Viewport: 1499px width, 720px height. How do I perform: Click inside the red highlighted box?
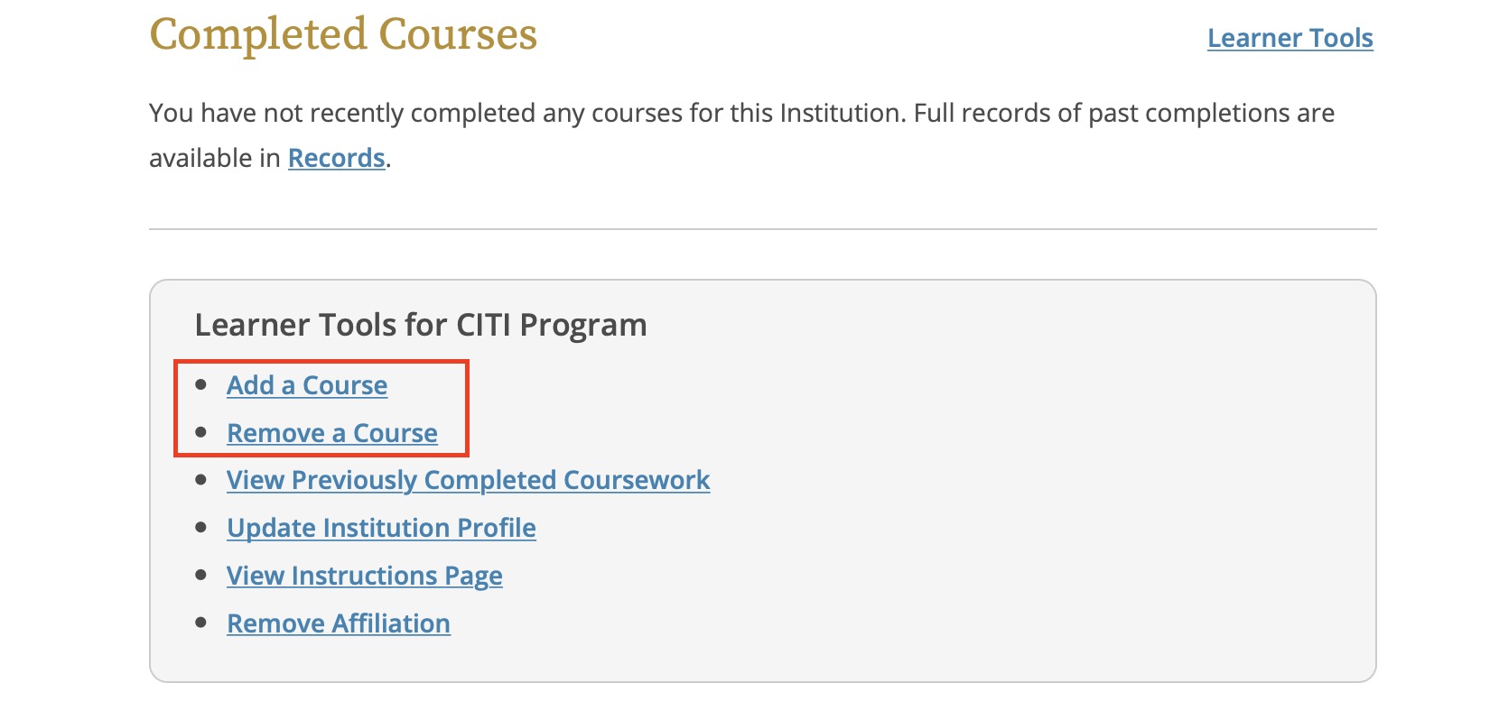pyautogui.click(x=321, y=409)
